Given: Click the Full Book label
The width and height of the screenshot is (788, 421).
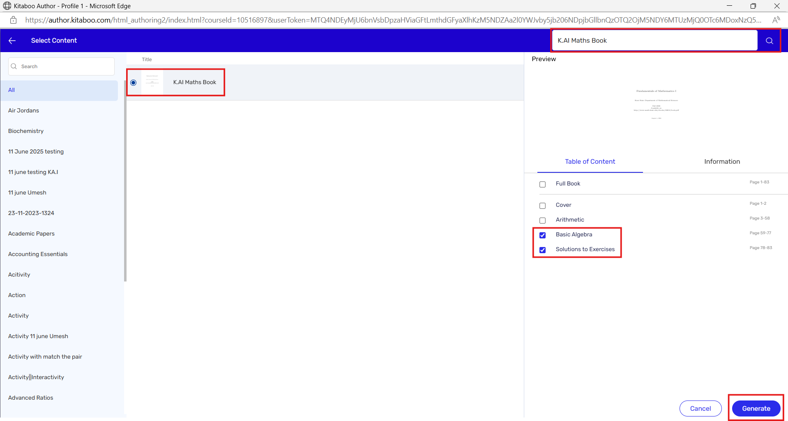Looking at the screenshot, I should coord(568,183).
